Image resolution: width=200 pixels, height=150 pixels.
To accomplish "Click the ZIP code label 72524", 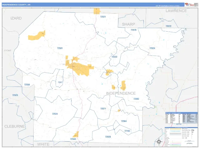I will tap(152, 48).
